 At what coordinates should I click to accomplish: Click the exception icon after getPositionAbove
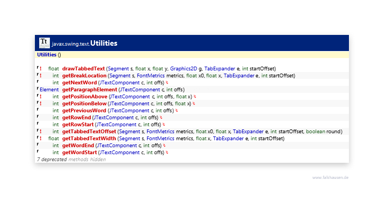[194, 97]
